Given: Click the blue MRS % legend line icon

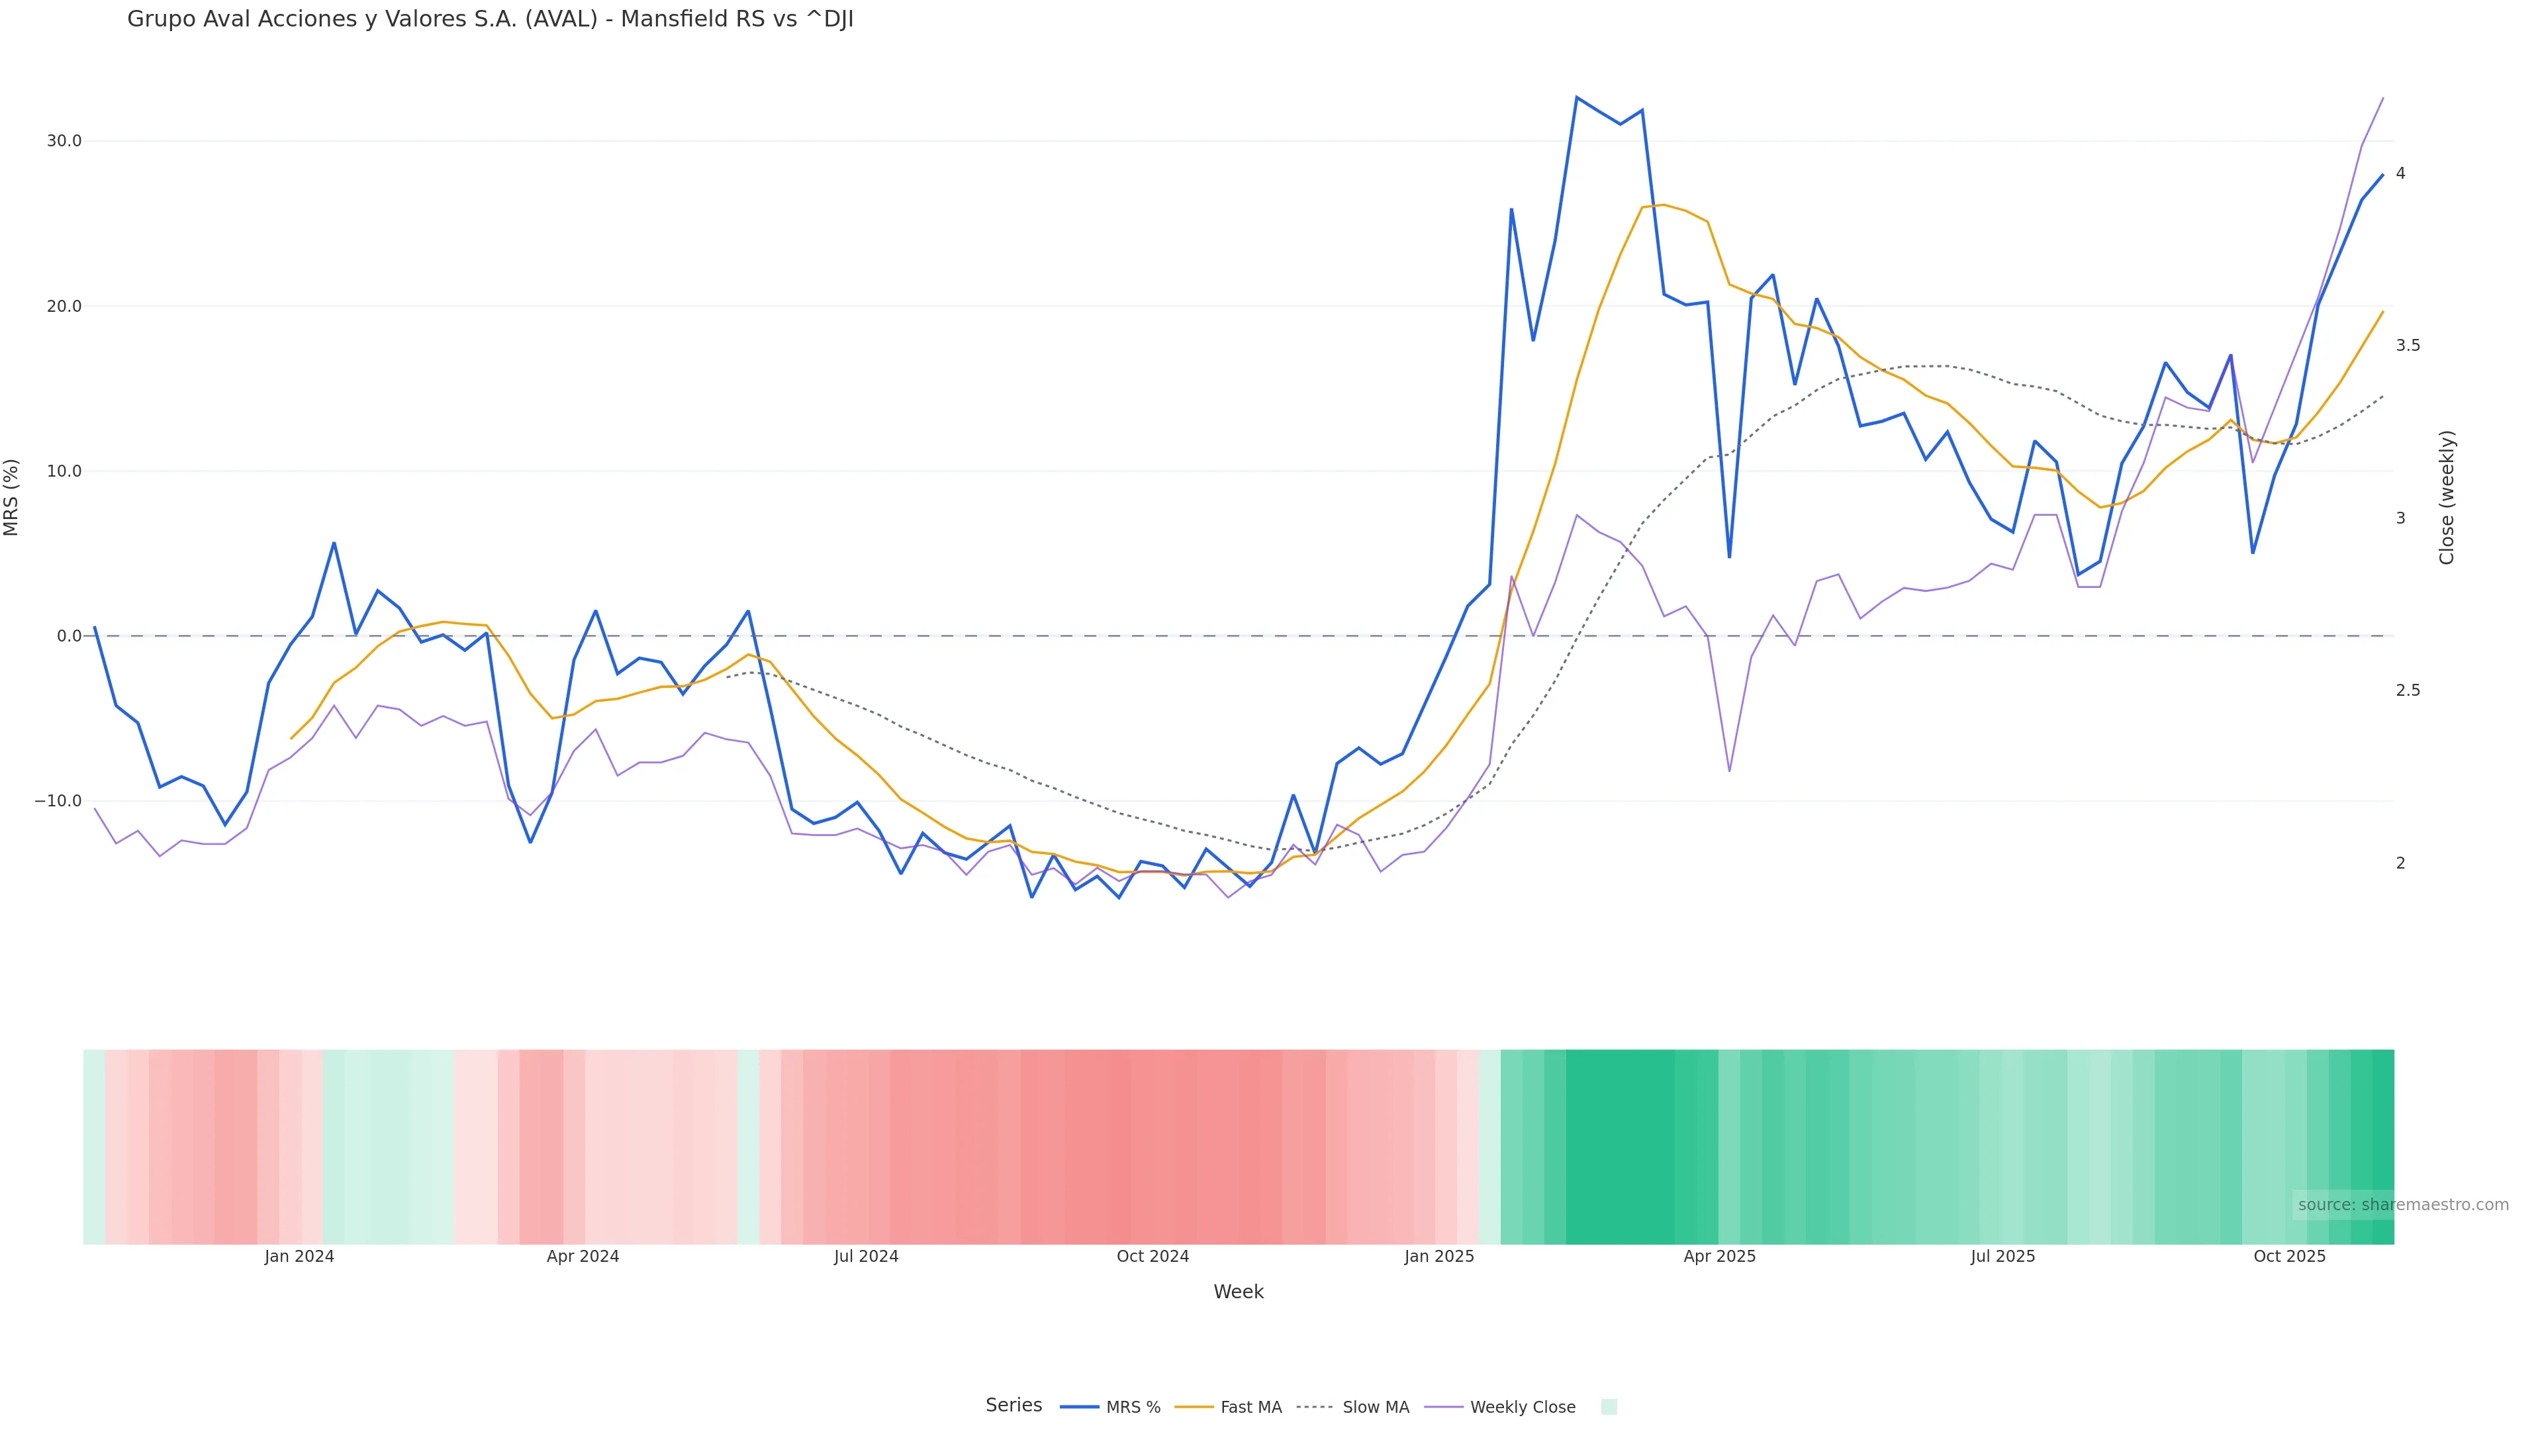Looking at the screenshot, I should (1078, 1407).
